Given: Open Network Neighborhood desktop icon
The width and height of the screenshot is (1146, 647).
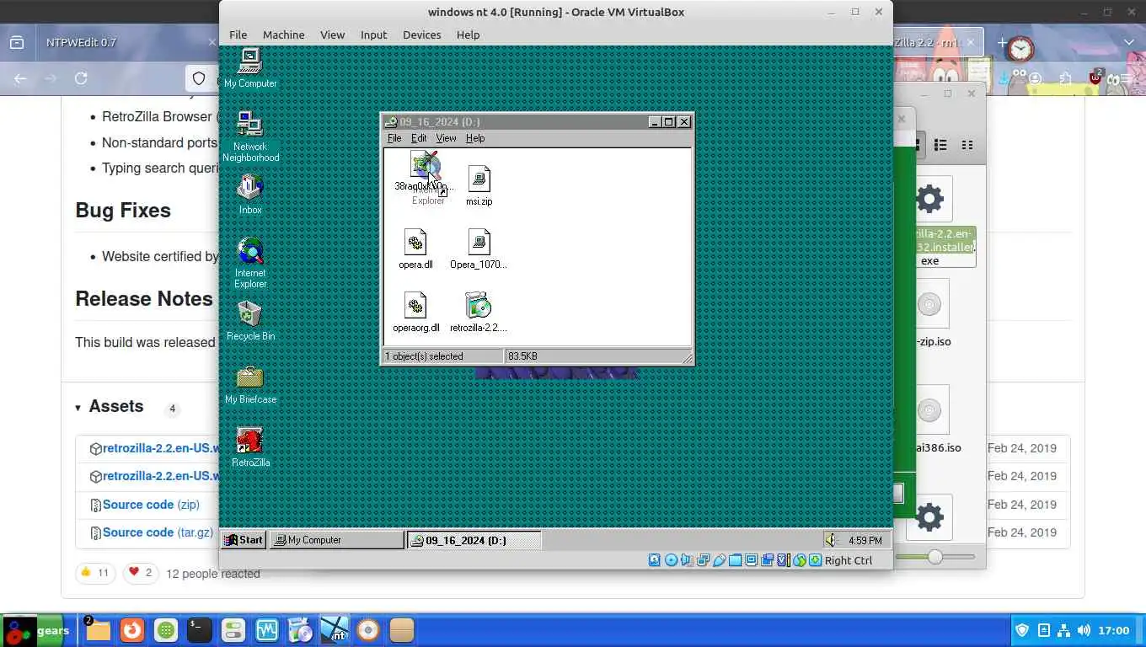Looking at the screenshot, I should [x=250, y=136].
